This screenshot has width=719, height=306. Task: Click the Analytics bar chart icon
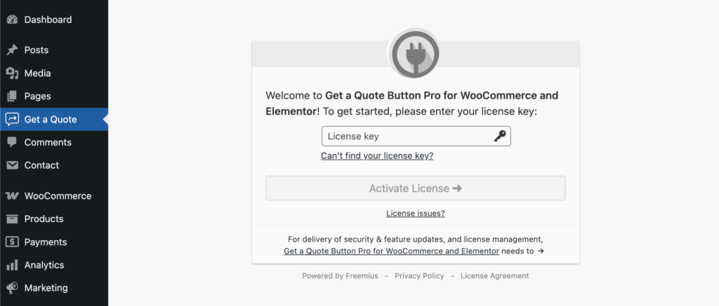(12, 265)
